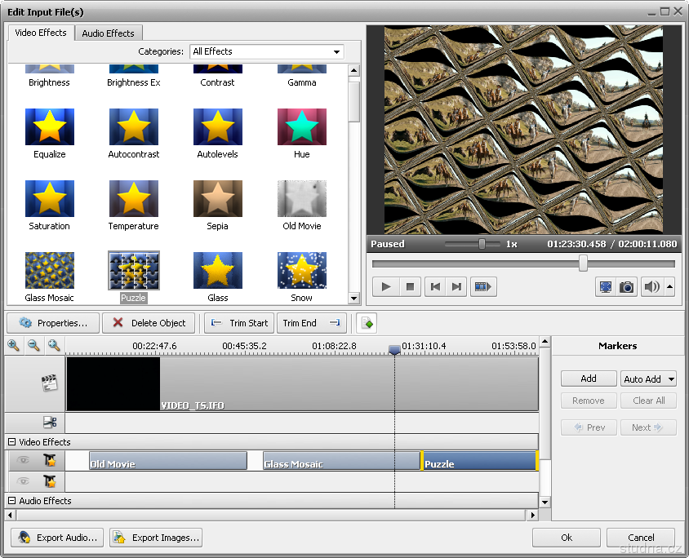Screen dimensions: 689x558
Task: Click the Play button in the preview
Action: 386,286
